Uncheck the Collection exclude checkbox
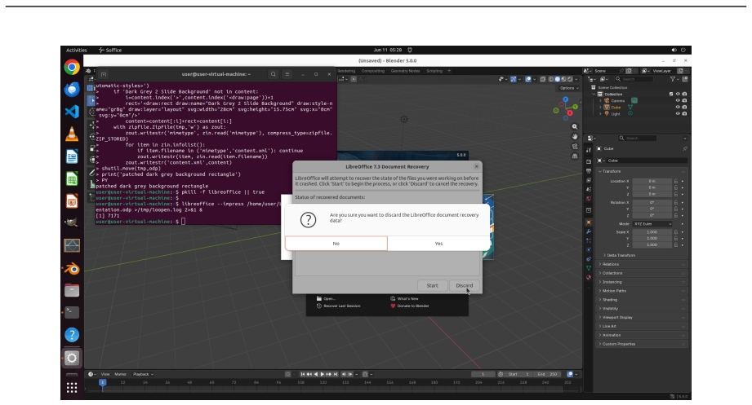Viewport: 752px width, 405px height. point(671,95)
